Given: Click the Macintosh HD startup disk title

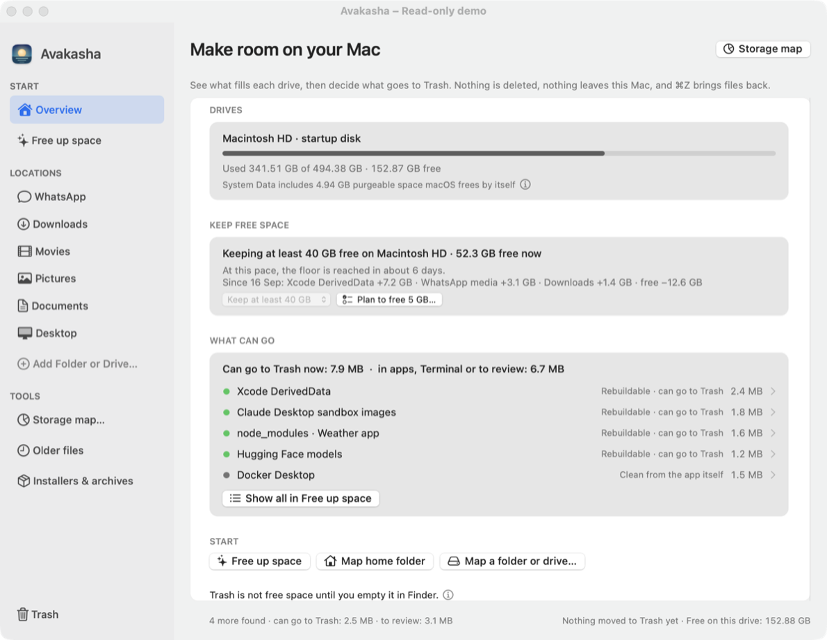Looking at the screenshot, I should (292, 139).
